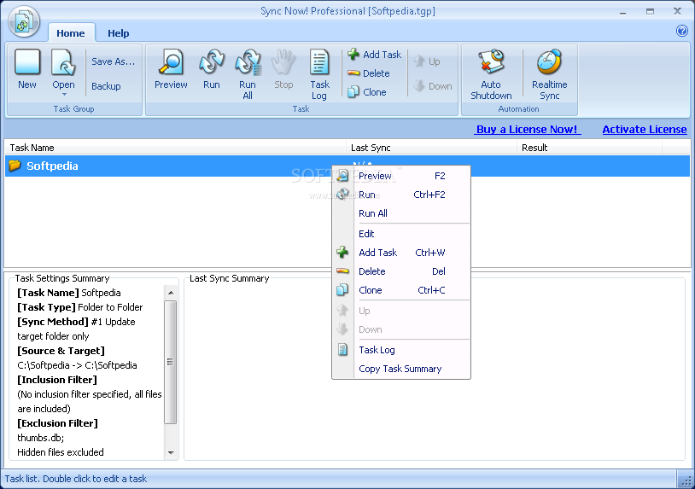695x489 pixels.
Task: Click the Activate License link
Action: (645, 130)
